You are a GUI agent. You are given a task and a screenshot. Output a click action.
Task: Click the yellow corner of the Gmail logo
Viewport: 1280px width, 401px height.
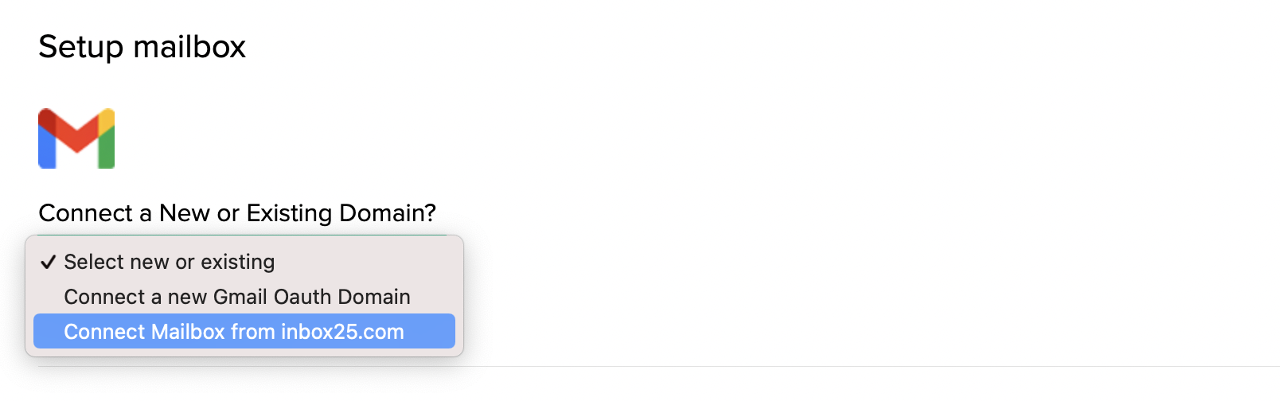click(107, 119)
